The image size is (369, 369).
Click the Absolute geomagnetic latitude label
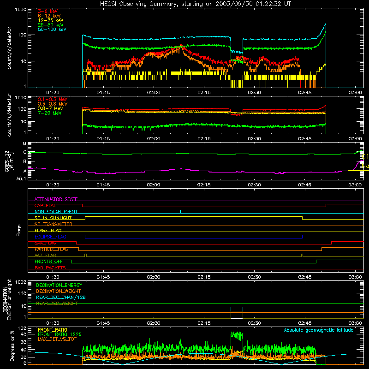click(319, 330)
